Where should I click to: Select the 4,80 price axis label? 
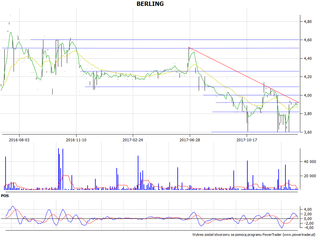tap(308, 22)
